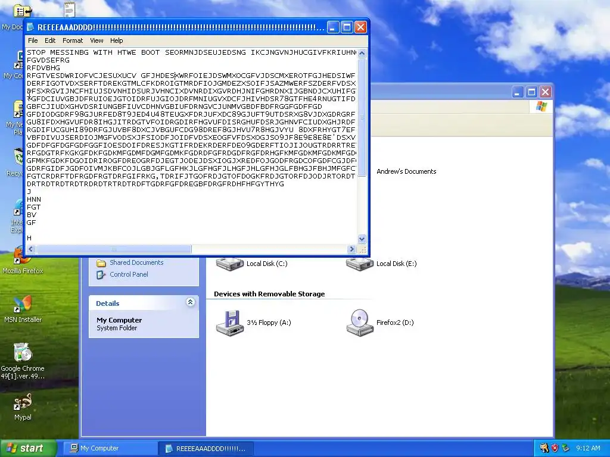Open the View menu in Notepad
Viewport: 610px width, 457px height.
tap(97, 40)
